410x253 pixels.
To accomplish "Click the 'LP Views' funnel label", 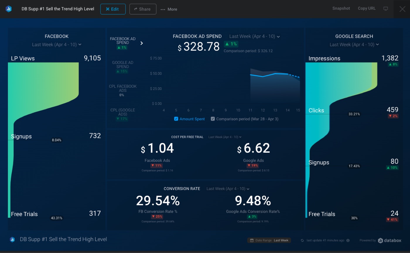I will tap(23, 58).
